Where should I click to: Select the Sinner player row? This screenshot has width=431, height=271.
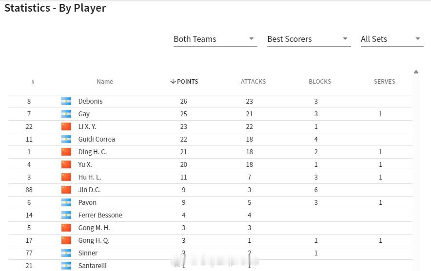[x=210, y=253]
